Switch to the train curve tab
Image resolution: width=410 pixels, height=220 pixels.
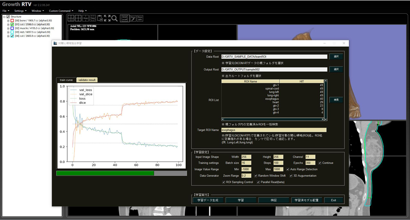66,80
